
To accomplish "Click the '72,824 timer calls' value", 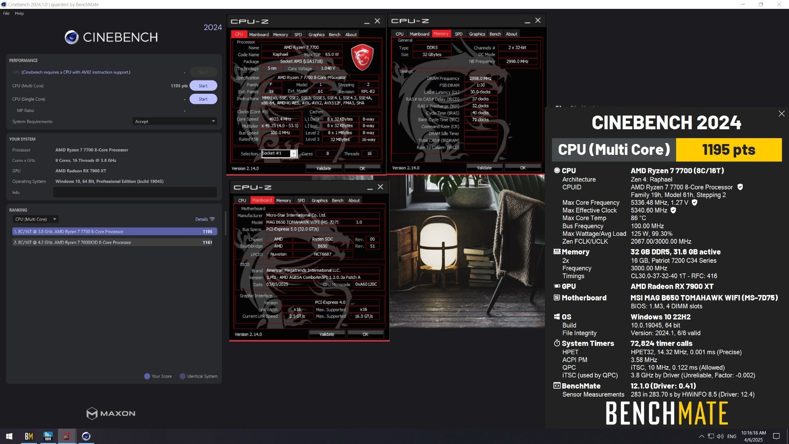I will (x=661, y=343).
